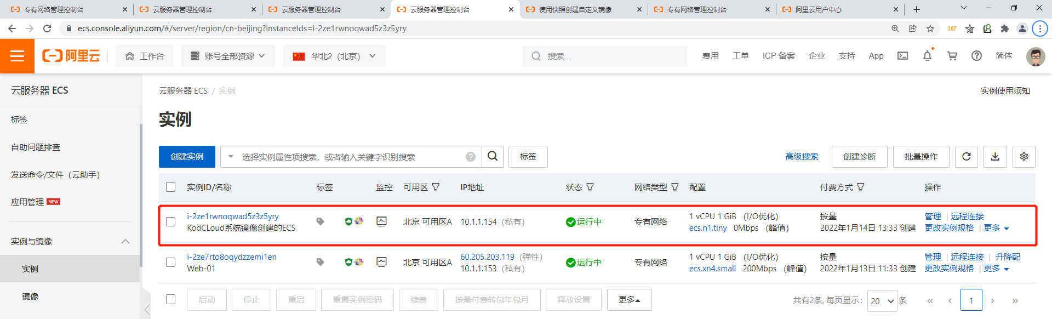This screenshot has width=1052, height=319.
Task: Open Cloud Shell terminal icon
Action: point(902,56)
